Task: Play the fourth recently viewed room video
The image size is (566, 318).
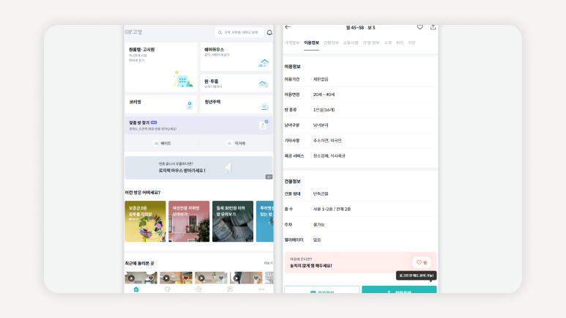Action: coord(237,278)
